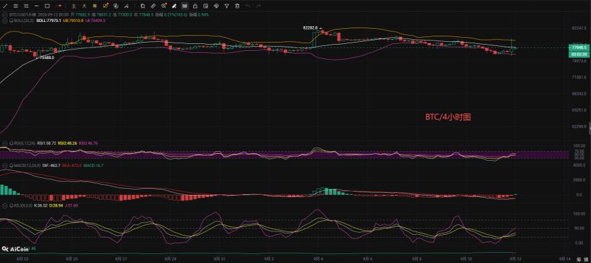
Task: Click the BTC/USDT pair title
Action: pos(22,14)
